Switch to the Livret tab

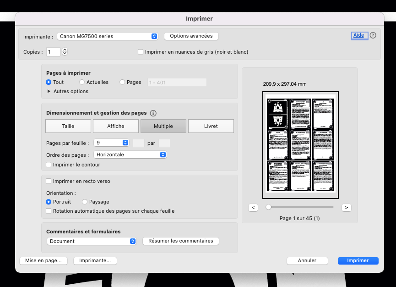(211, 126)
